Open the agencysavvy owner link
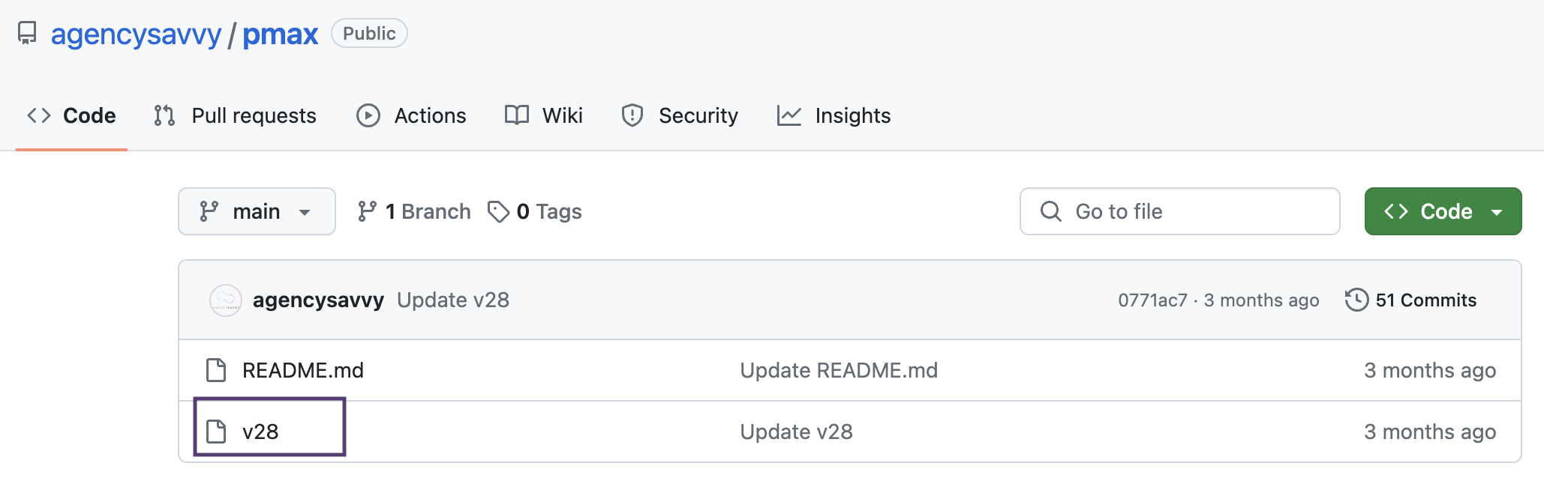 (x=136, y=34)
